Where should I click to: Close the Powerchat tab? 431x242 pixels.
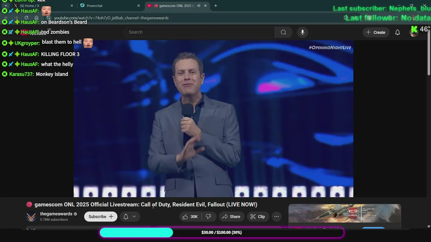138,6
